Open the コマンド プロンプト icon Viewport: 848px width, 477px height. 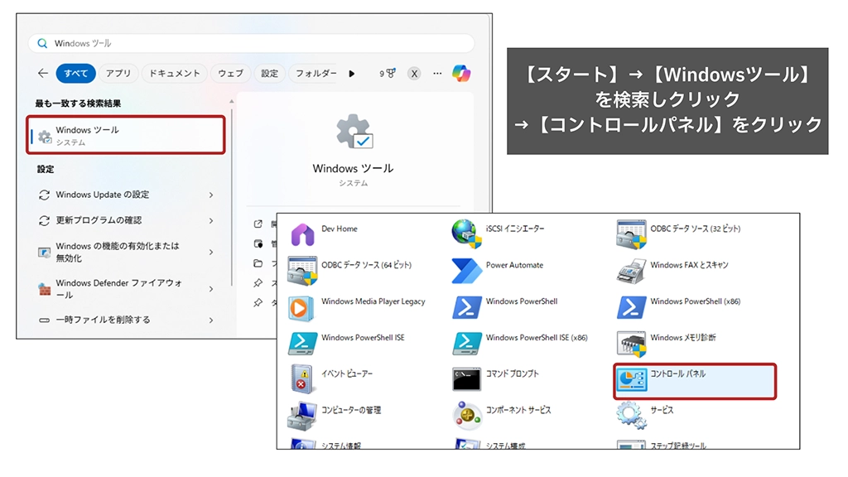[x=467, y=379]
